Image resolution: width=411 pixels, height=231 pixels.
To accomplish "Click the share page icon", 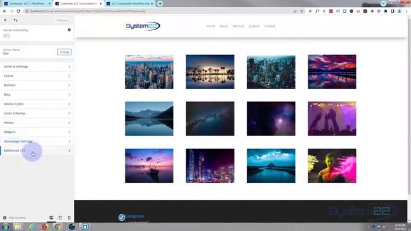I will pyautogui.click(x=295, y=12).
